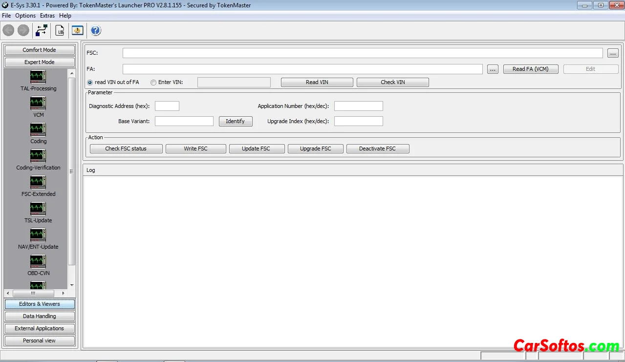Click the connection icon in the toolbar
The width and height of the screenshot is (625, 362).
click(42, 30)
